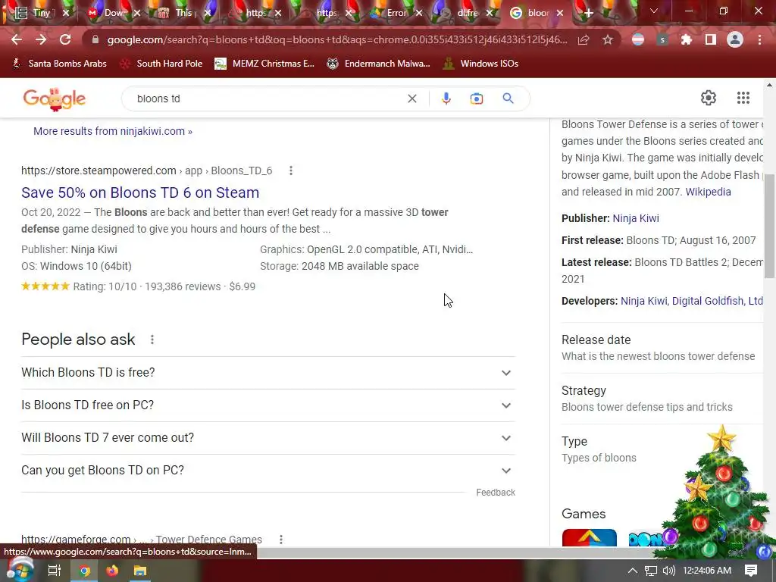Clear the search box with the X
This screenshot has height=582, width=776.
(x=411, y=99)
